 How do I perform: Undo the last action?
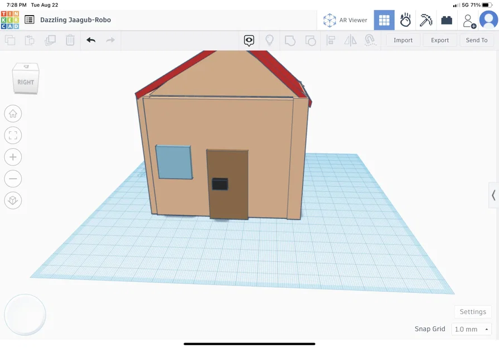91,40
